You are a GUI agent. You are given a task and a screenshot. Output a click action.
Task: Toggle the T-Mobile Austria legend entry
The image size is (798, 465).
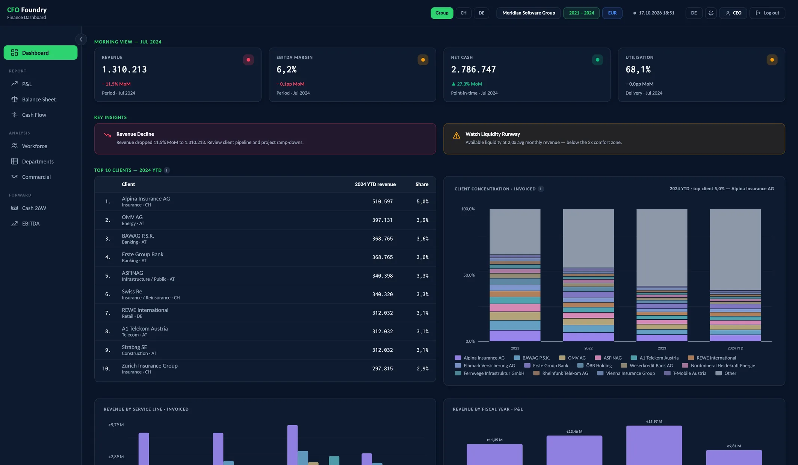(x=685, y=373)
